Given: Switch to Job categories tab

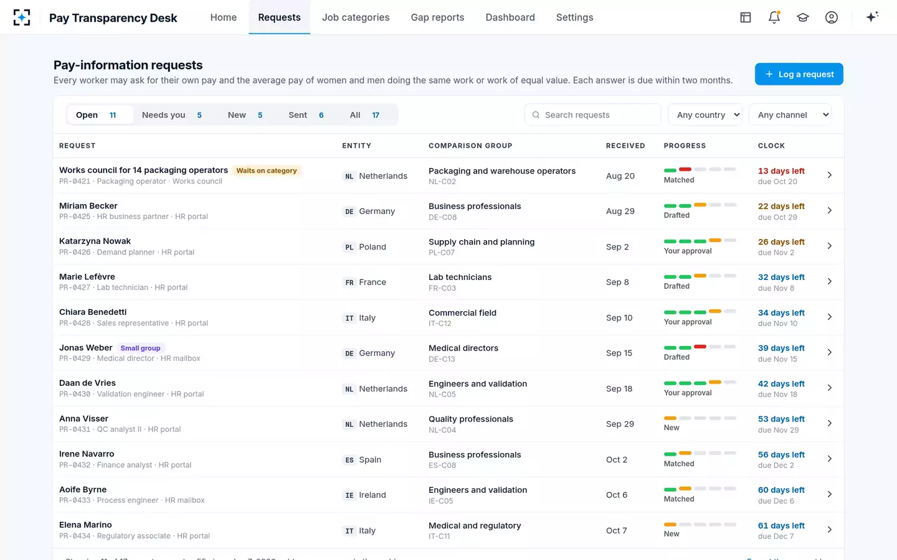Looking at the screenshot, I should 356,17.
